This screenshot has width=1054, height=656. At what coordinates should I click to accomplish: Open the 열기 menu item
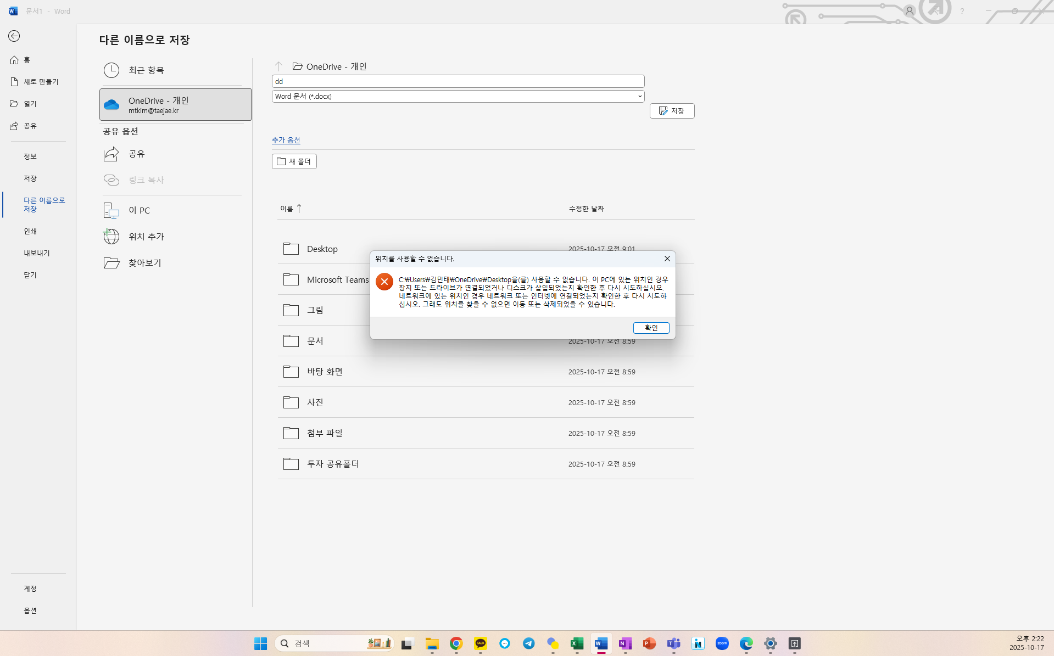point(24,104)
